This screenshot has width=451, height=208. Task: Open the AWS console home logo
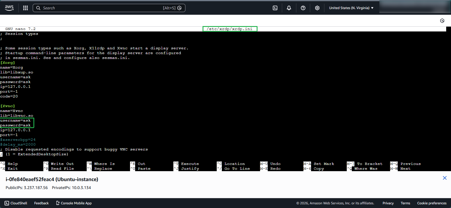pos(9,8)
